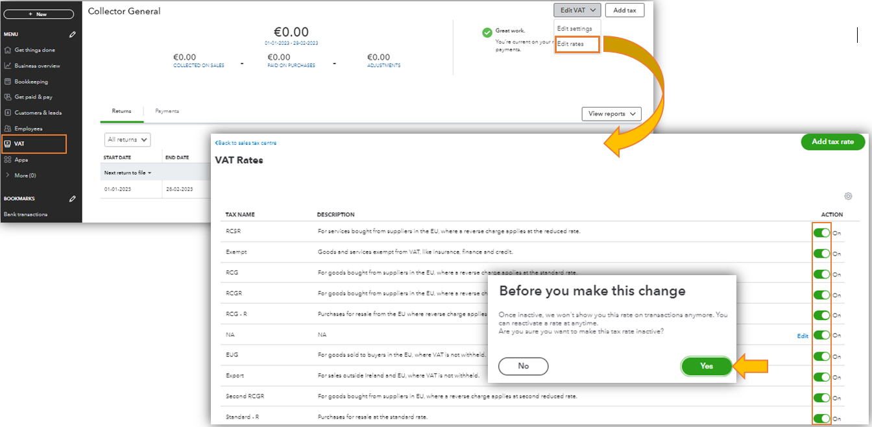Open the View reports dropdown
Viewport: 872px width, 427px height.
click(611, 114)
